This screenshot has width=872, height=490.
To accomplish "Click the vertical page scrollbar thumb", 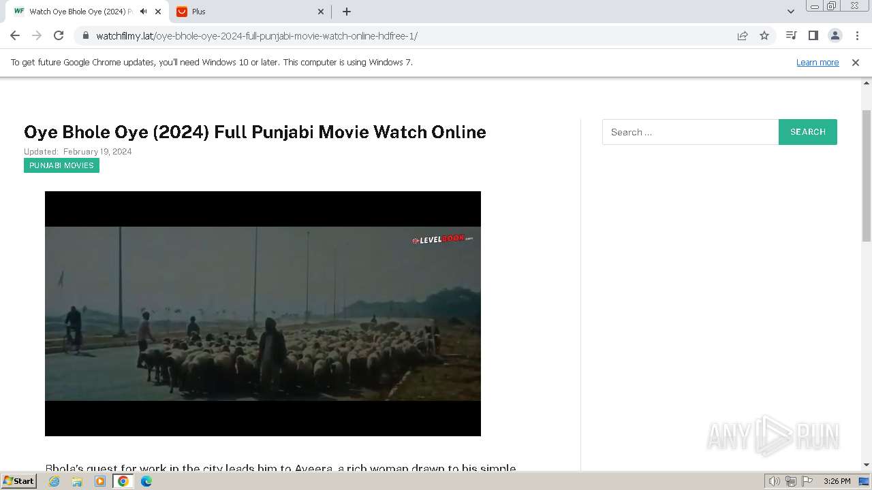I will 867,176.
